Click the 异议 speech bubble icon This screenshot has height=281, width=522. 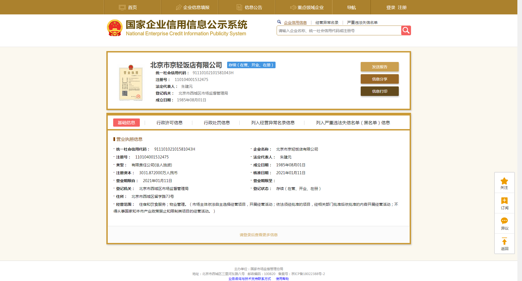(504, 221)
